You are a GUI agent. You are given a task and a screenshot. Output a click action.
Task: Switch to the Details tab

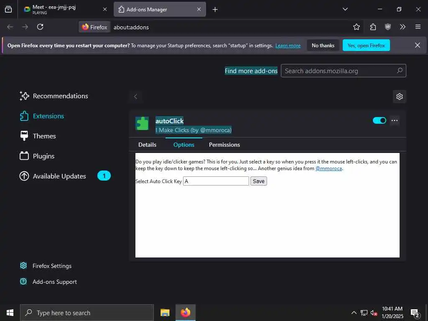[x=148, y=145]
